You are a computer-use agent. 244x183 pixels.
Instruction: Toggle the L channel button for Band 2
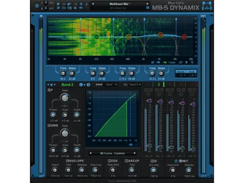(x=81, y=85)
